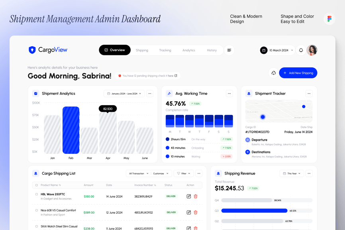Check the HBL Wave 250FTC checkbox
Image resolution: width=345 pixels, height=230 pixels.
[37, 195]
